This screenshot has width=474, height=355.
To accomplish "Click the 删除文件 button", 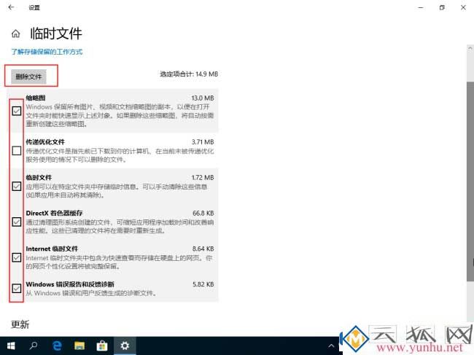I will click(28, 77).
